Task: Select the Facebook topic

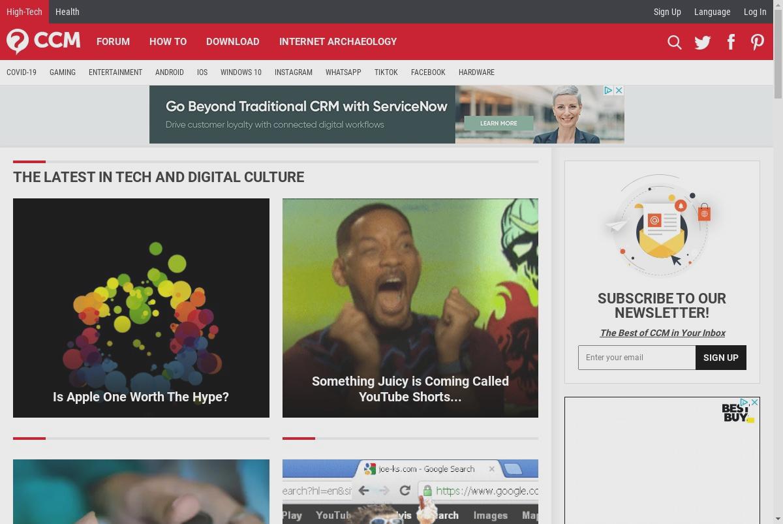Action: pos(428,72)
